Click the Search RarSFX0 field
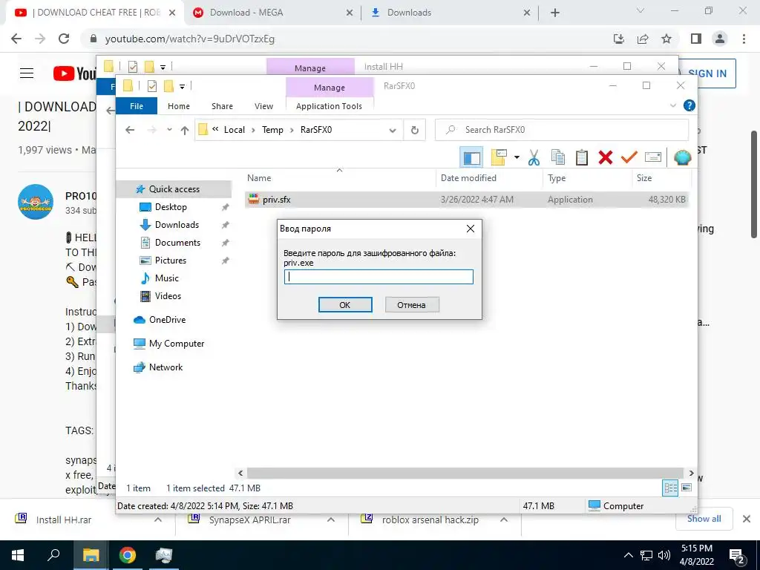The width and height of the screenshot is (760, 570). point(562,130)
